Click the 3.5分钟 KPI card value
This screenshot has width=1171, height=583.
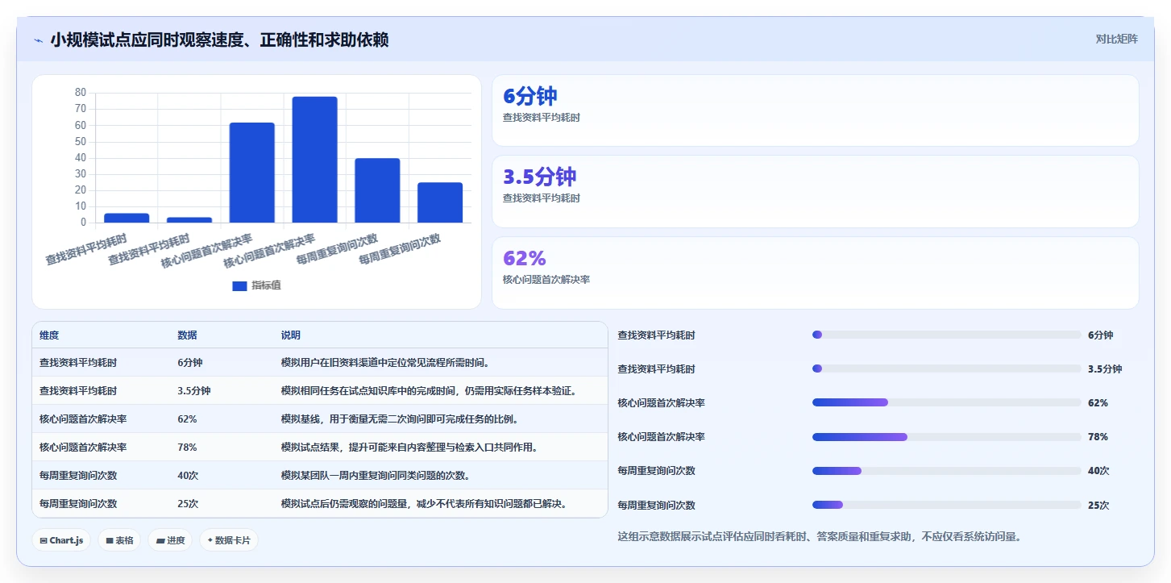539,177
